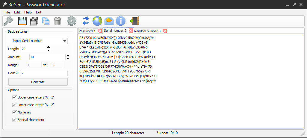The height and width of the screenshot is (138, 307).
Task: Click the generated line starting df89(626I!
Action: (115, 72)
